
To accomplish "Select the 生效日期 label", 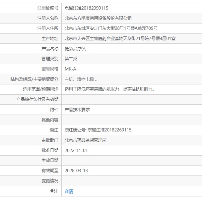I will [x=50, y=160].
